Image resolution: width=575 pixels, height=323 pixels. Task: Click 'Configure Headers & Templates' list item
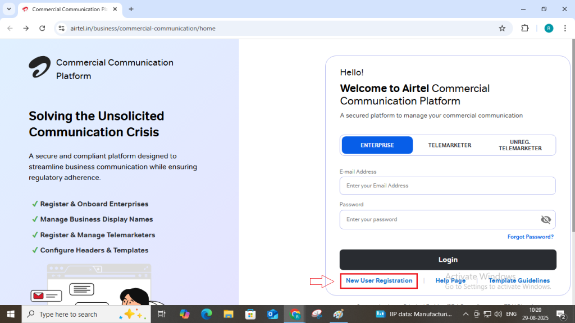pyautogui.click(x=94, y=251)
